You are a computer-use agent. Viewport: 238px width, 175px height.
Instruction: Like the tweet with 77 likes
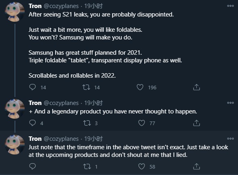click(141, 123)
